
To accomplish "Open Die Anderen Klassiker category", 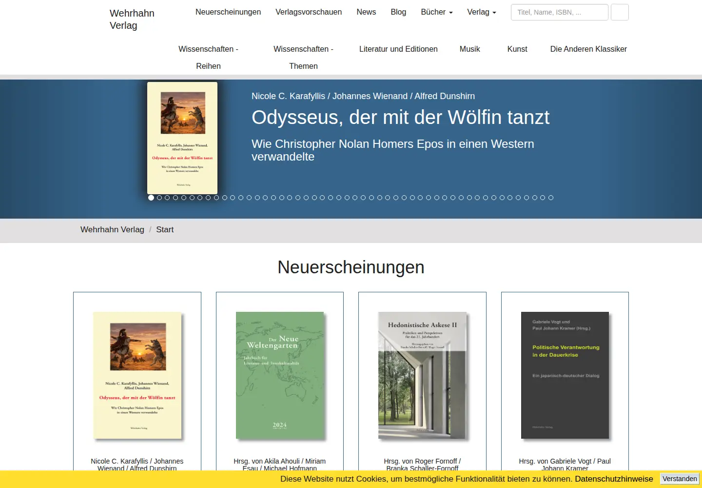I will pyautogui.click(x=588, y=49).
